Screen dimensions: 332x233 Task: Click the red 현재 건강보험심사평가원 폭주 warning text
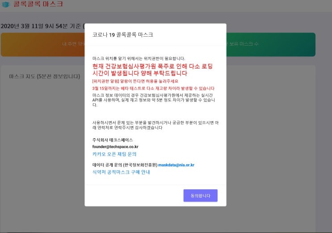pyautogui.click(x=152, y=70)
